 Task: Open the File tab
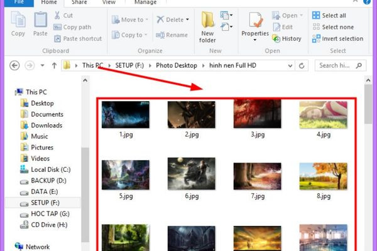pos(19,3)
